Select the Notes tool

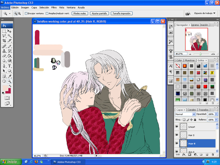coord(4,76)
